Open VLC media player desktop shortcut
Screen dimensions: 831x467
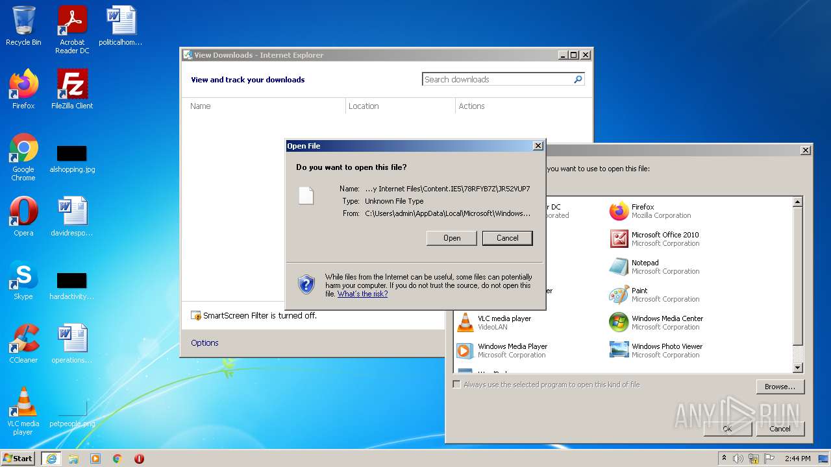23,411
